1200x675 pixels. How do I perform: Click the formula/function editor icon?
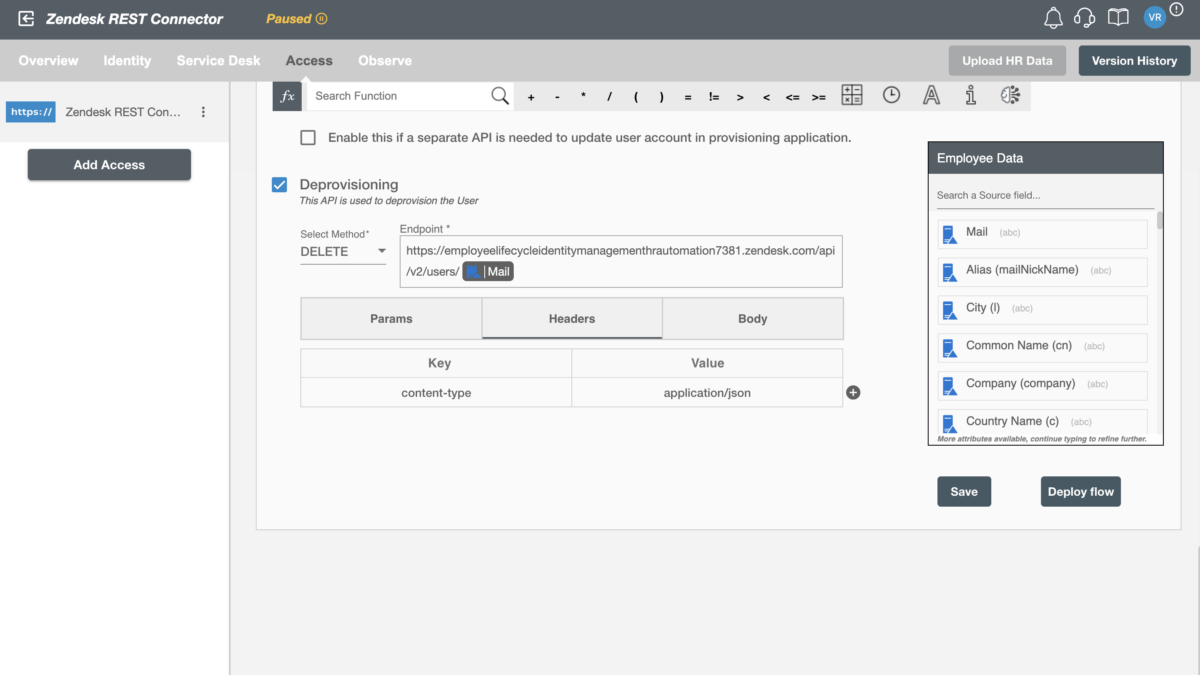[288, 96]
